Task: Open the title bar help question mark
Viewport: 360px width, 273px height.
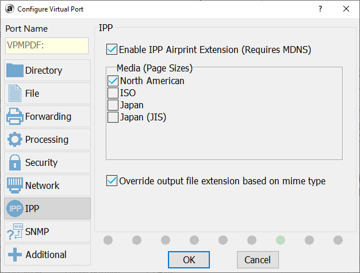Action: point(320,9)
